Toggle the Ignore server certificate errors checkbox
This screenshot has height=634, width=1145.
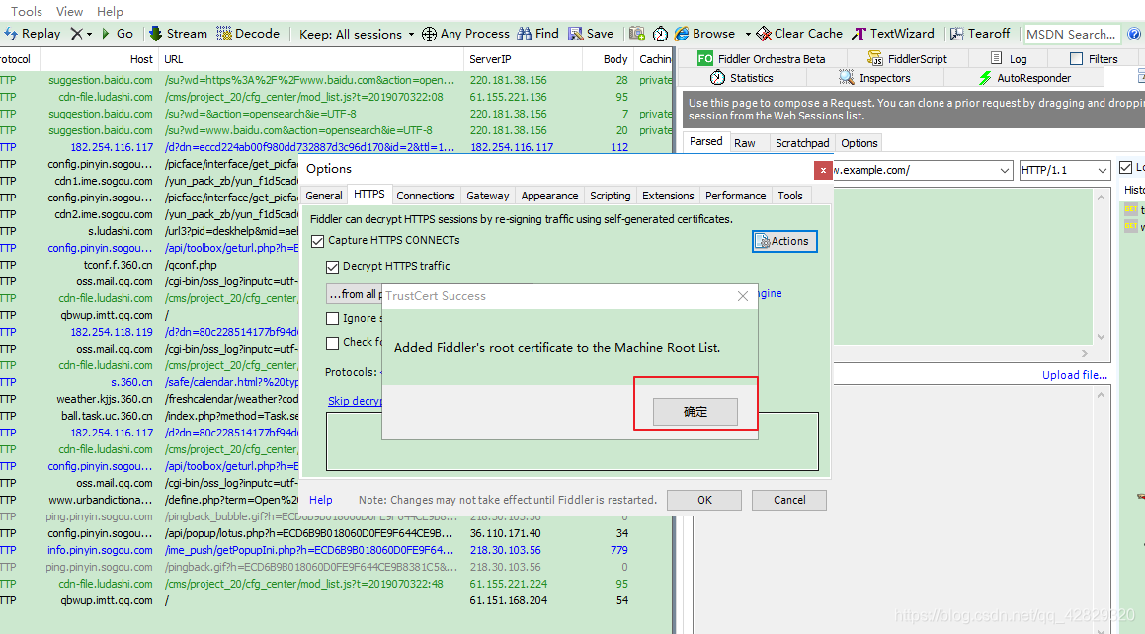[332, 318]
